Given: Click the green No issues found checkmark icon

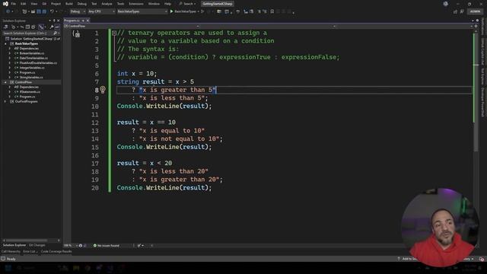Looking at the screenshot, I should (x=95, y=245).
